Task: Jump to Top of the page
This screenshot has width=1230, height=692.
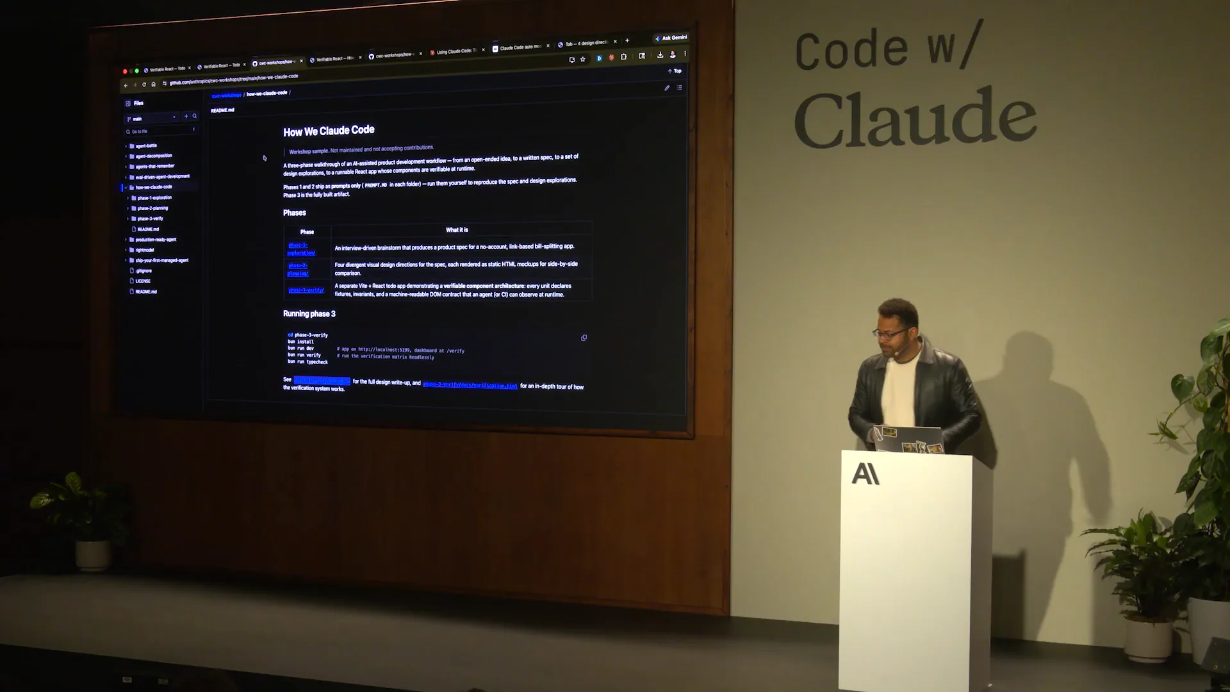Action: [675, 70]
